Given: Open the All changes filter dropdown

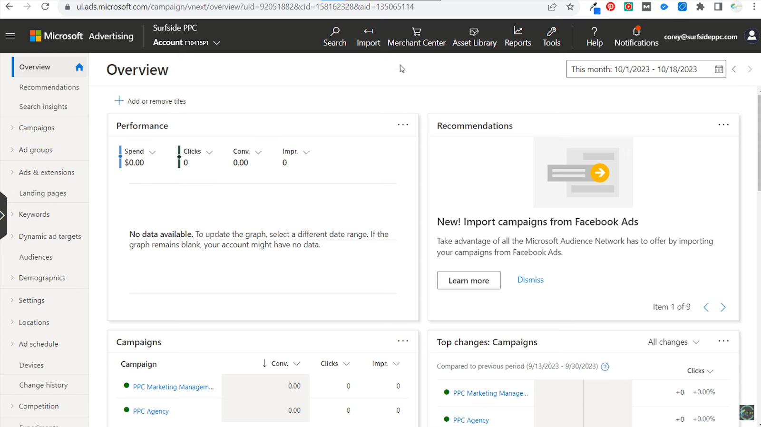Looking at the screenshot, I should tap(673, 342).
